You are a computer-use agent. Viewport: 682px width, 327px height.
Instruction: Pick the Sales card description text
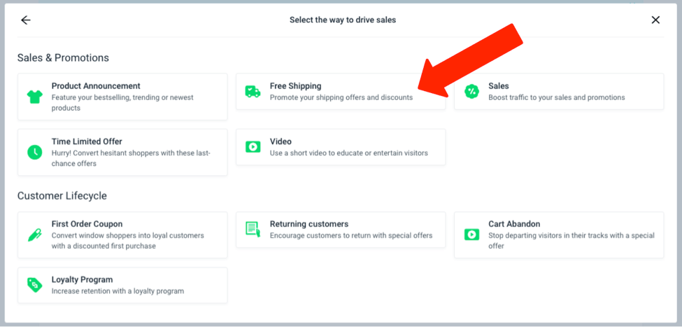point(556,97)
